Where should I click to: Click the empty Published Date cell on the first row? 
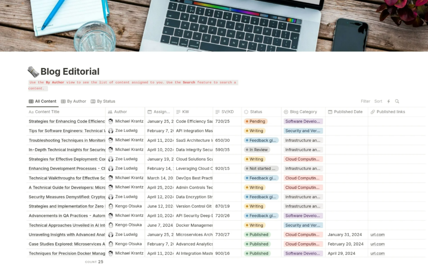coord(346,121)
